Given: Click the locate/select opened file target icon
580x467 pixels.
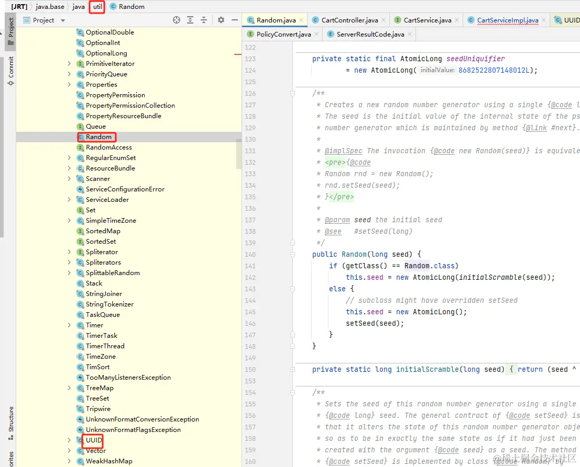Looking at the screenshot, I should click(x=177, y=20).
